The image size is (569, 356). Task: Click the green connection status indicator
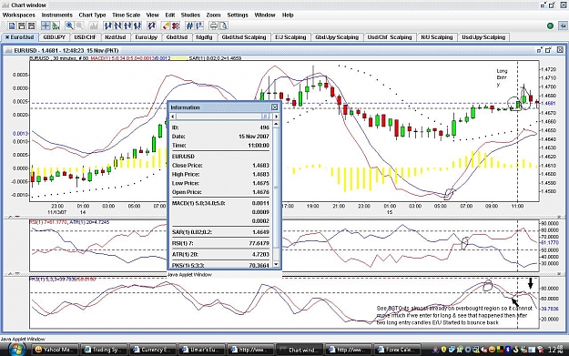click(550, 25)
